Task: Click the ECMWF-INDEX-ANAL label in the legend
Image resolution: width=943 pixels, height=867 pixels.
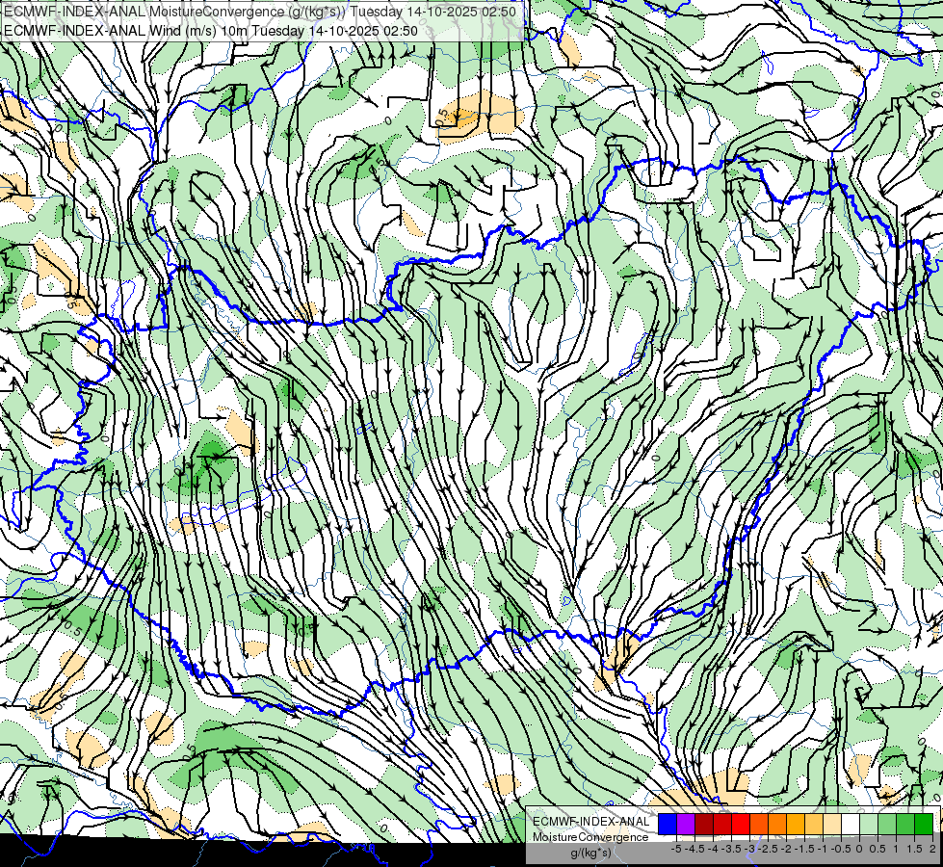Action: pos(591,822)
